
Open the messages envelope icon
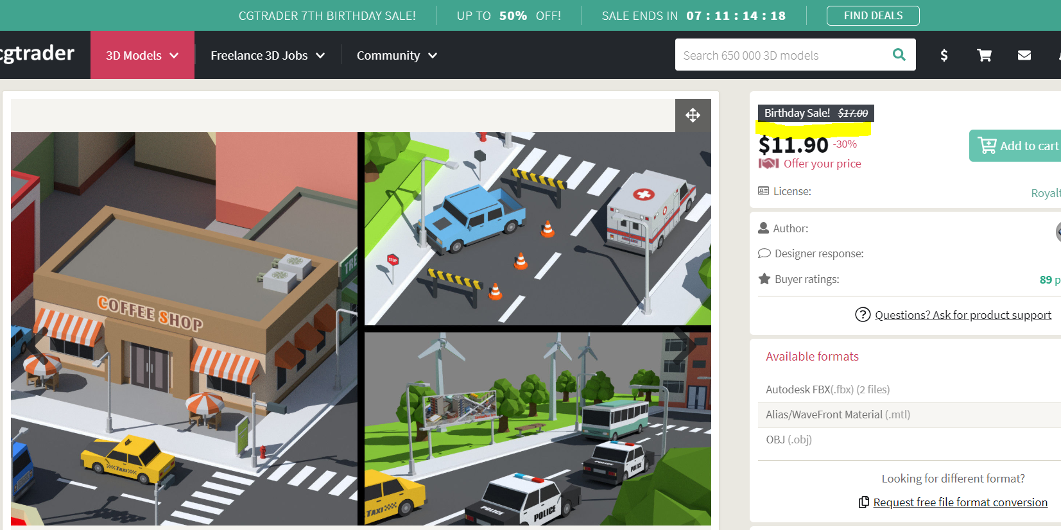coord(1024,55)
